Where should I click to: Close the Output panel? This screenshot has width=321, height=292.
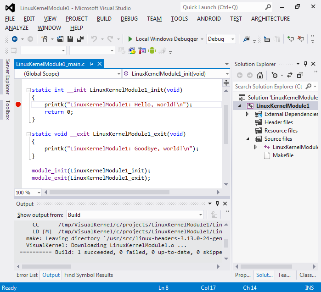coord(225,204)
